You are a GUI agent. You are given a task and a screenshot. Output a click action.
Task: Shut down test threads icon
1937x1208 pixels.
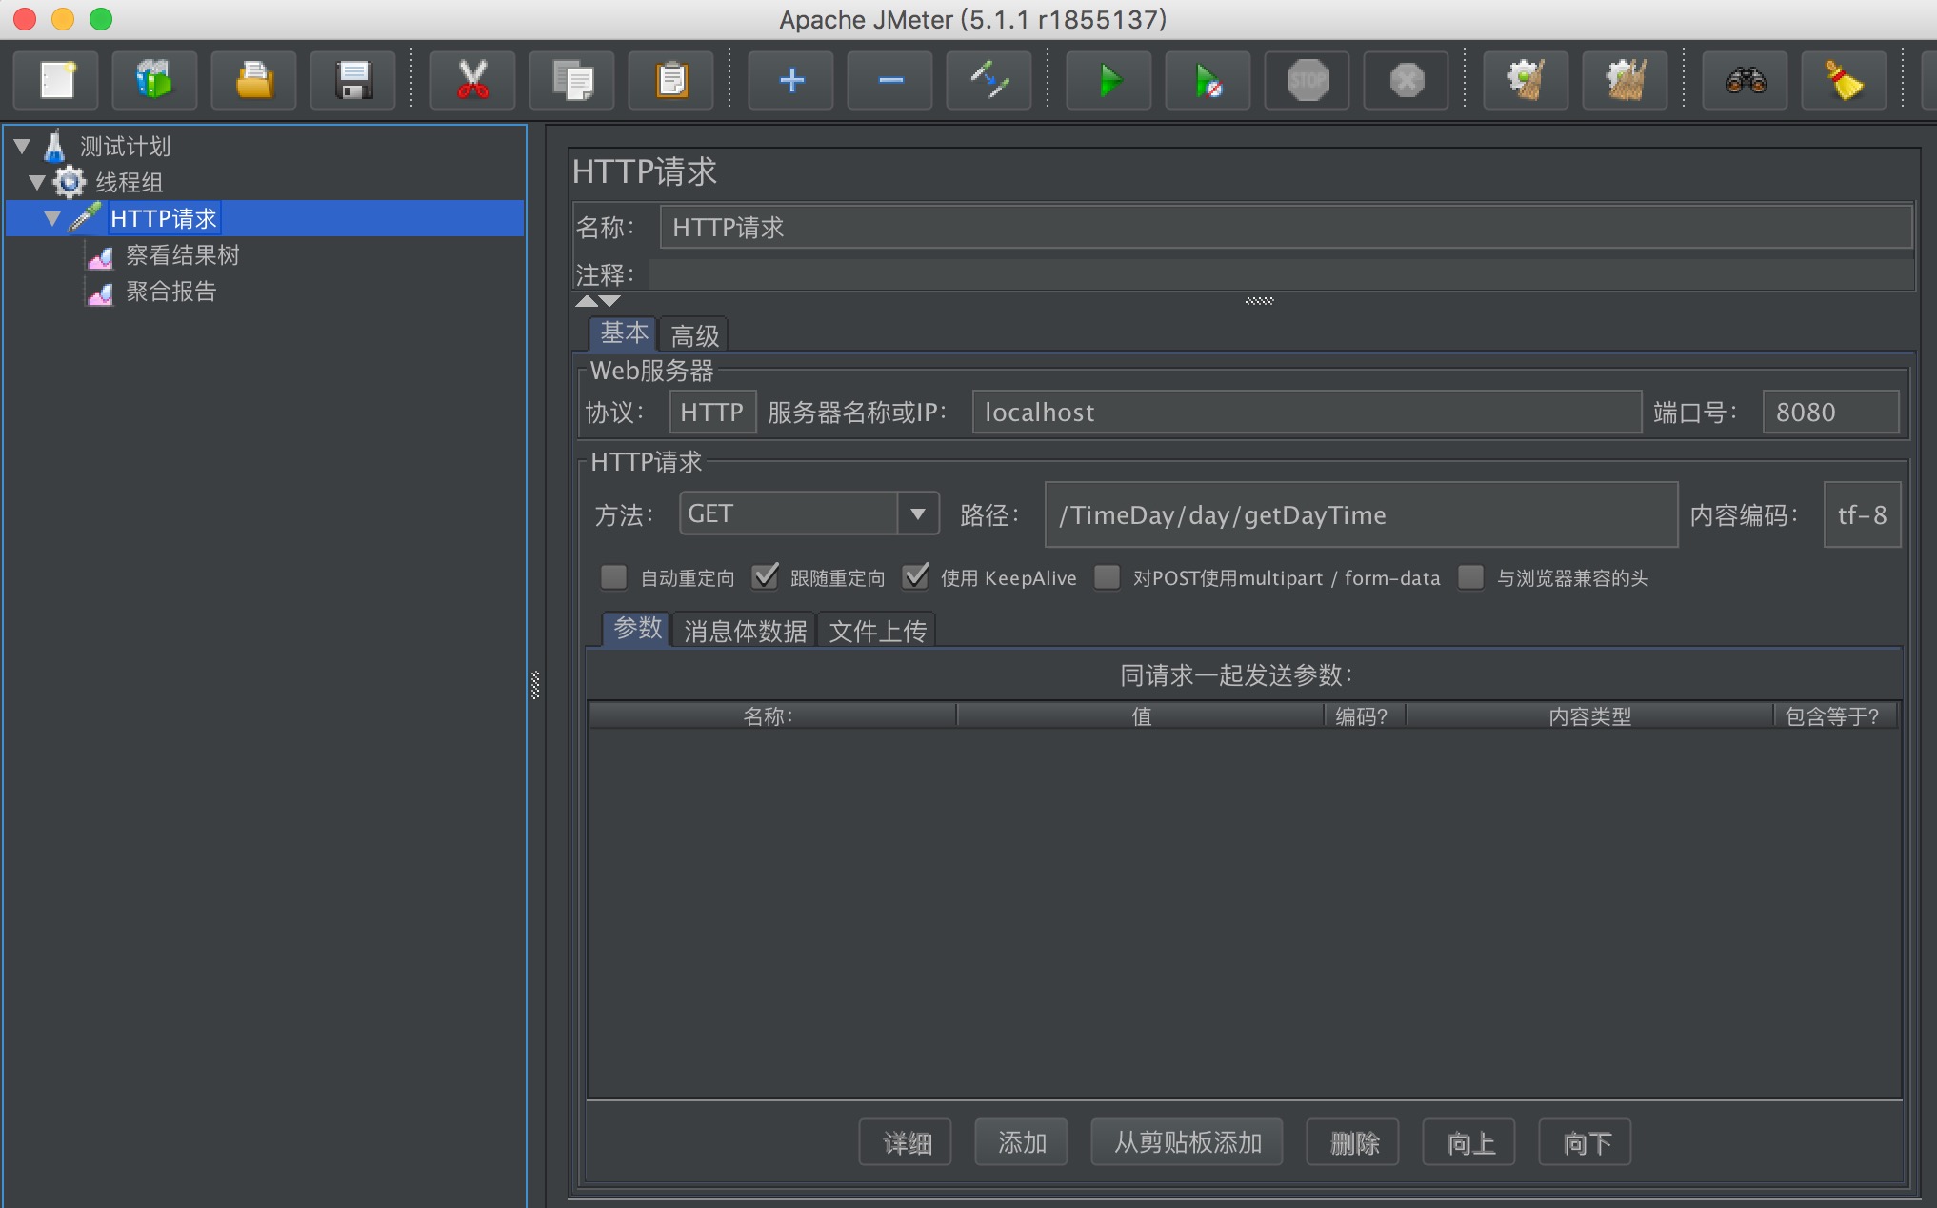1407,80
